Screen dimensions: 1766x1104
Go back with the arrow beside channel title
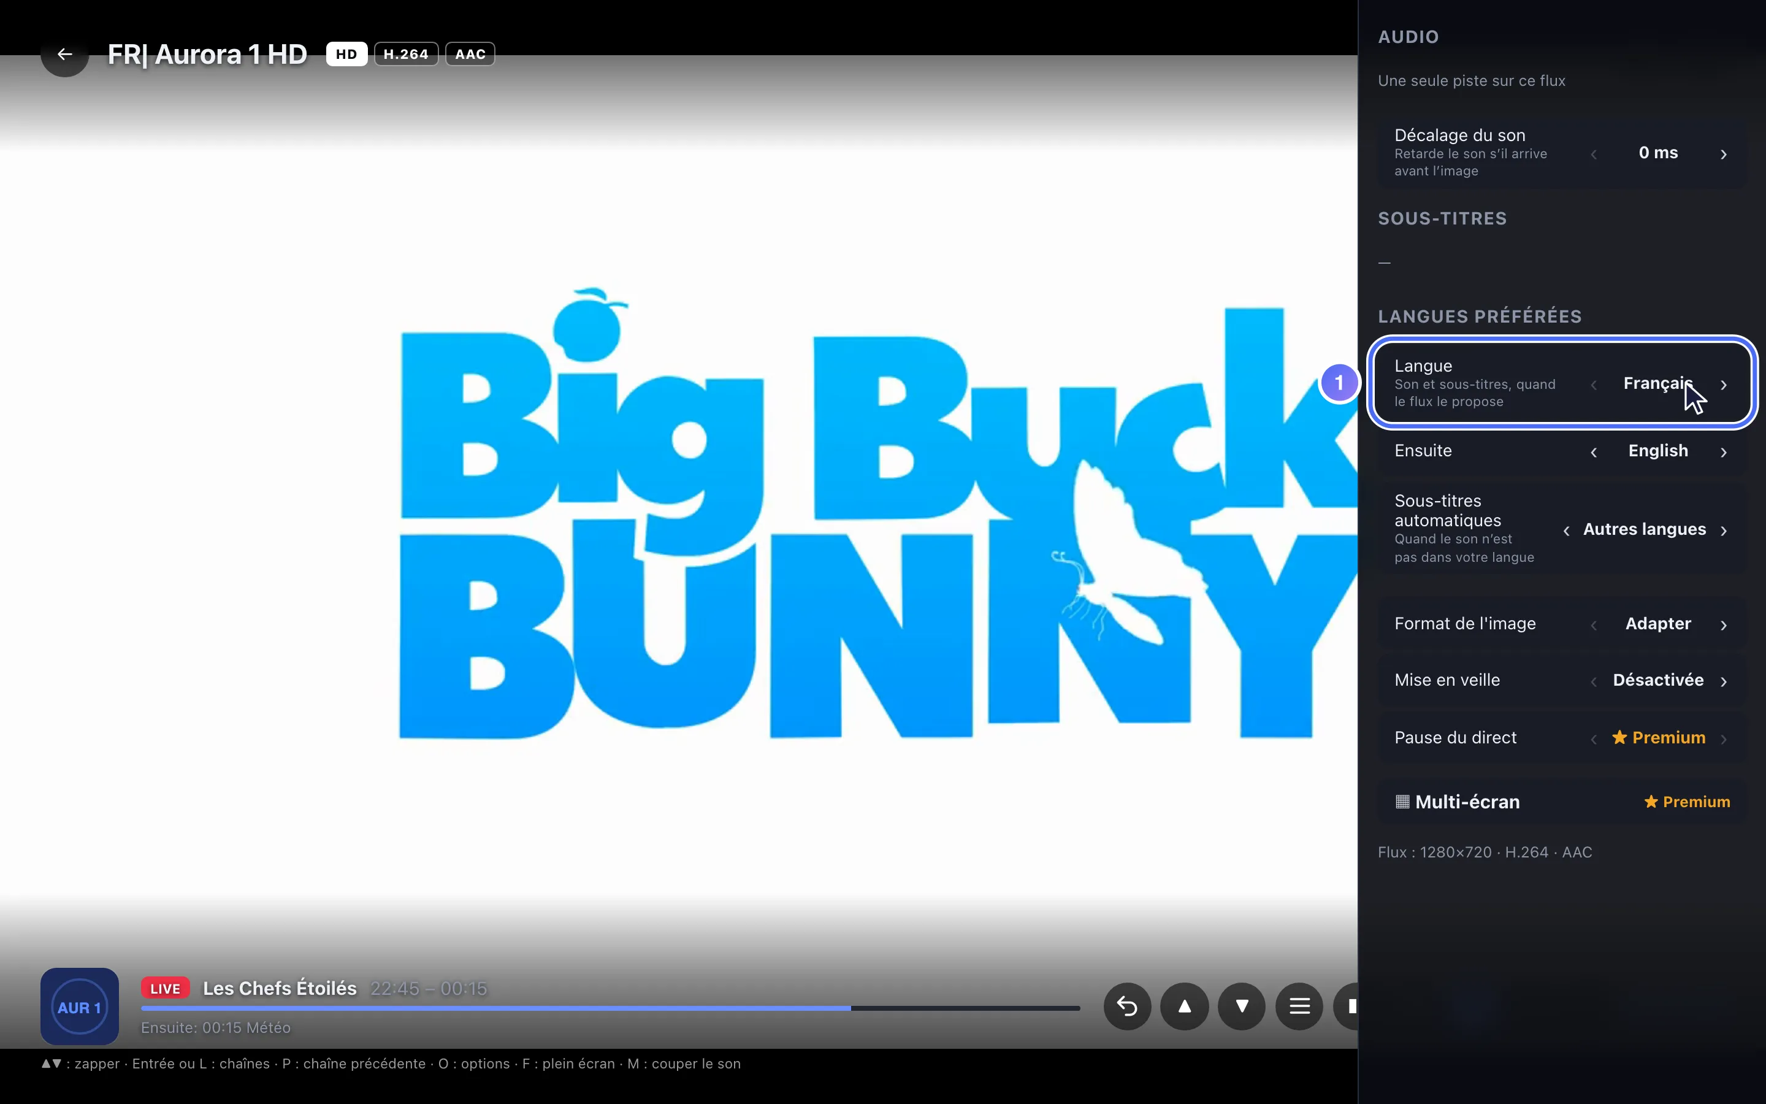tap(65, 54)
